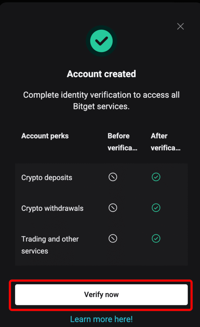Select the Trading and other services label
Image resolution: width=200 pixels, height=327 pixels.
tap(50, 245)
